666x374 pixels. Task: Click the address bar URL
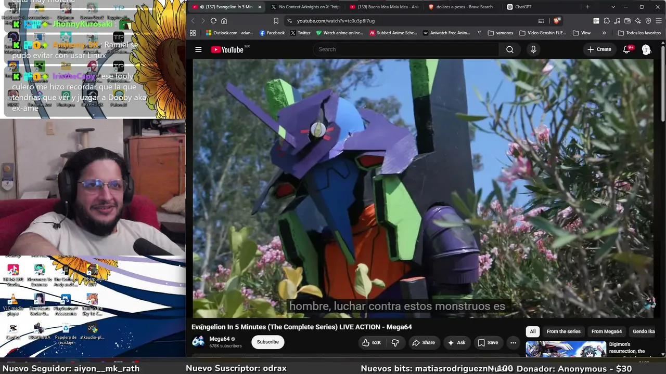[x=336, y=21]
